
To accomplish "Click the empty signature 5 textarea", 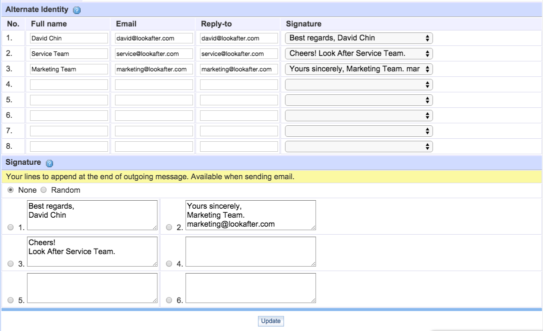I will 92,288.
